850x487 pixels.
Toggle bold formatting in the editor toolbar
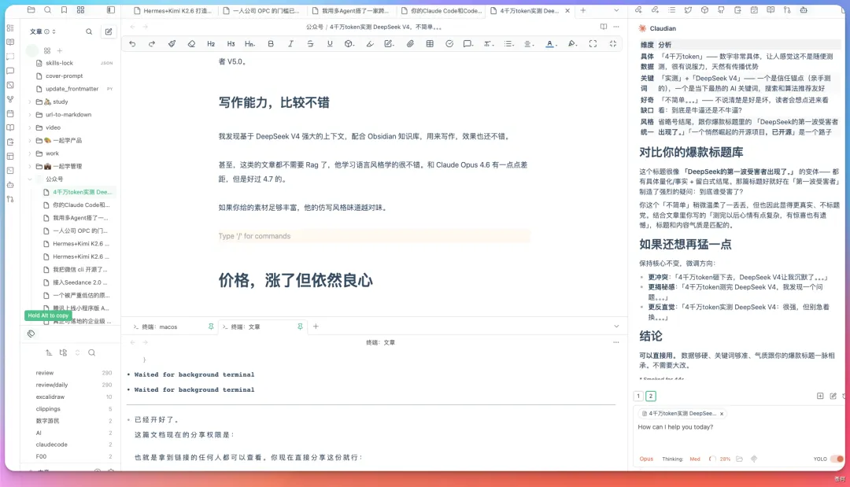[x=271, y=45]
